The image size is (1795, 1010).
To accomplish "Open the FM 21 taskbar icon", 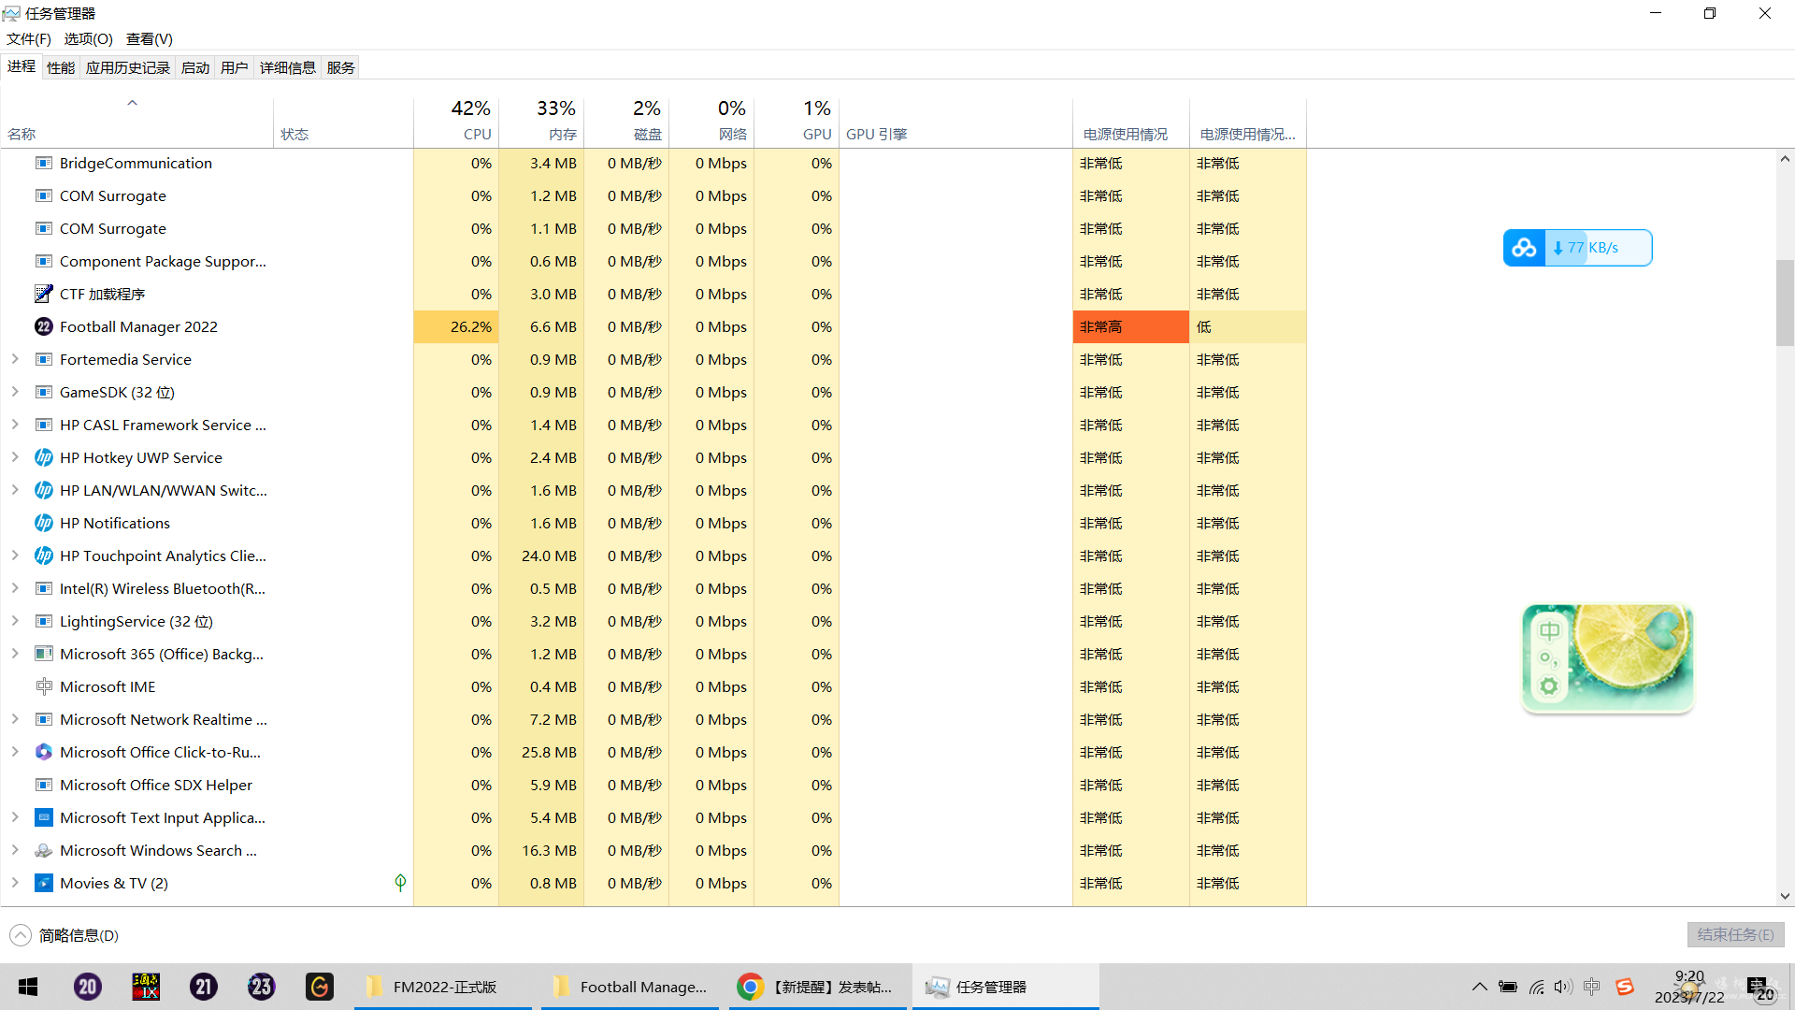I will [204, 987].
